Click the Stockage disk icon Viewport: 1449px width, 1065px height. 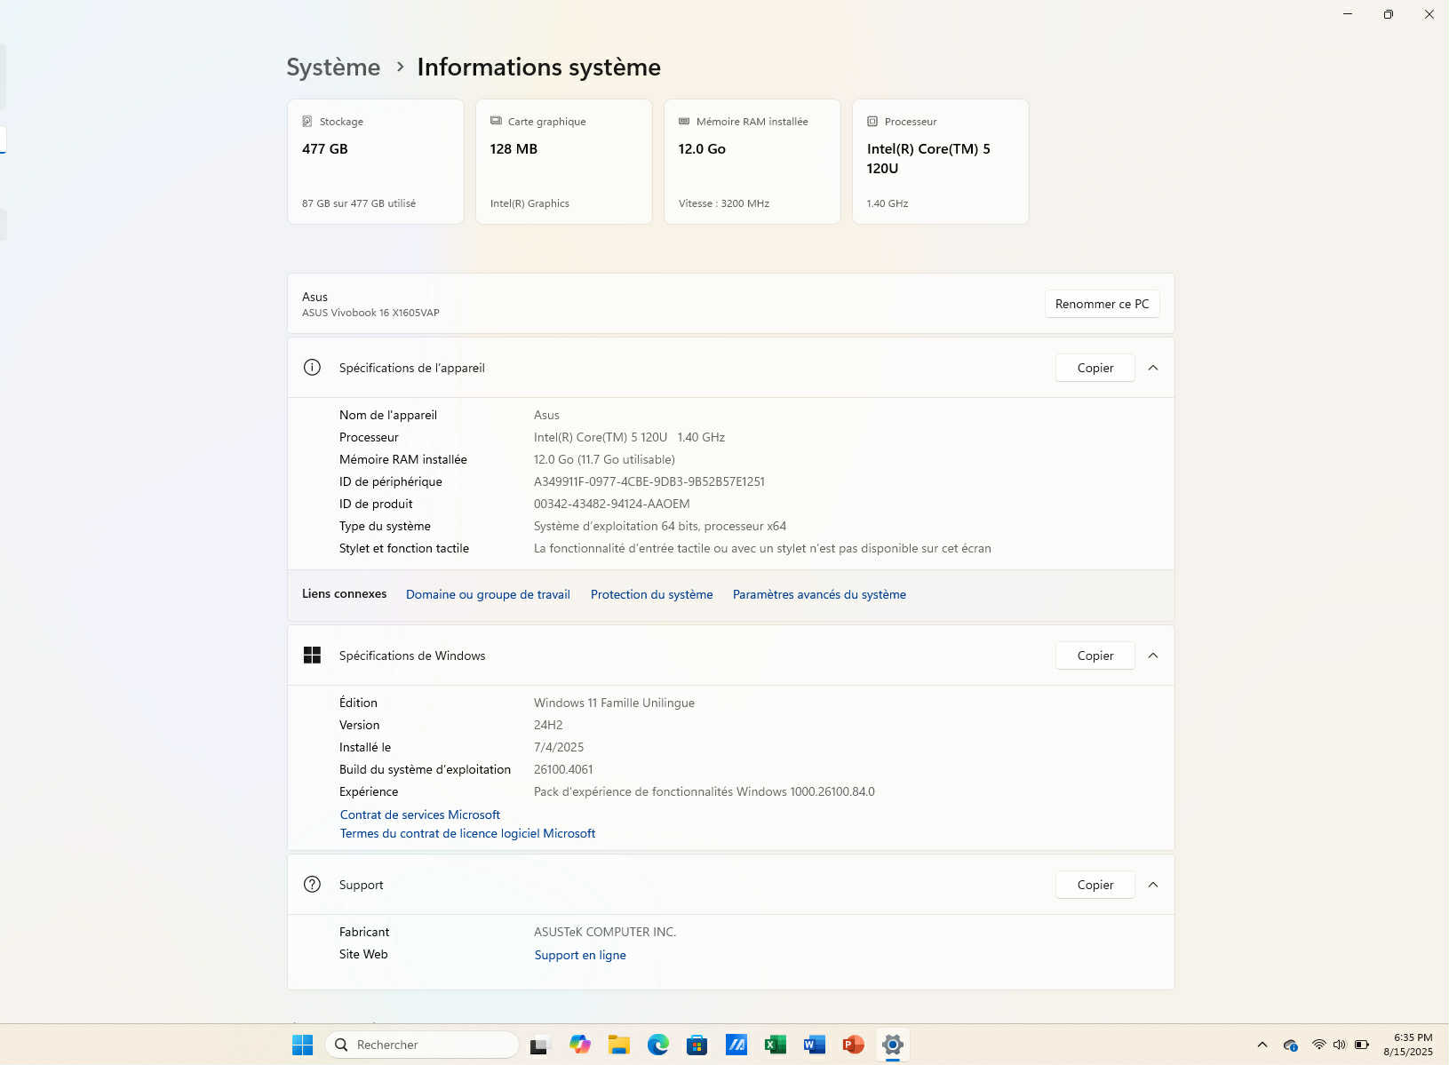tap(307, 122)
